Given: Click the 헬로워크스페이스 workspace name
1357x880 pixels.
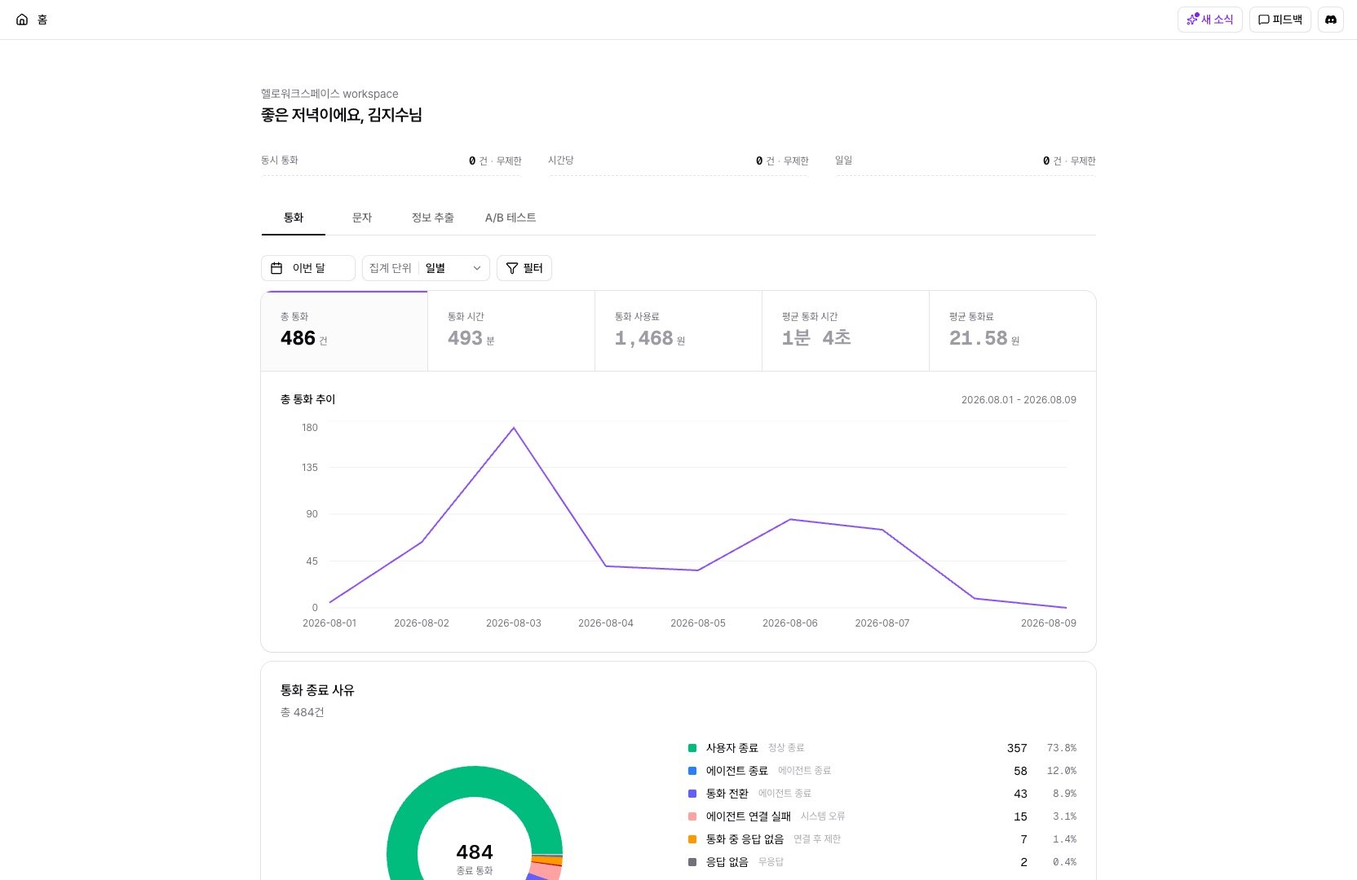Looking at the screenshot, I should (329, 94).
